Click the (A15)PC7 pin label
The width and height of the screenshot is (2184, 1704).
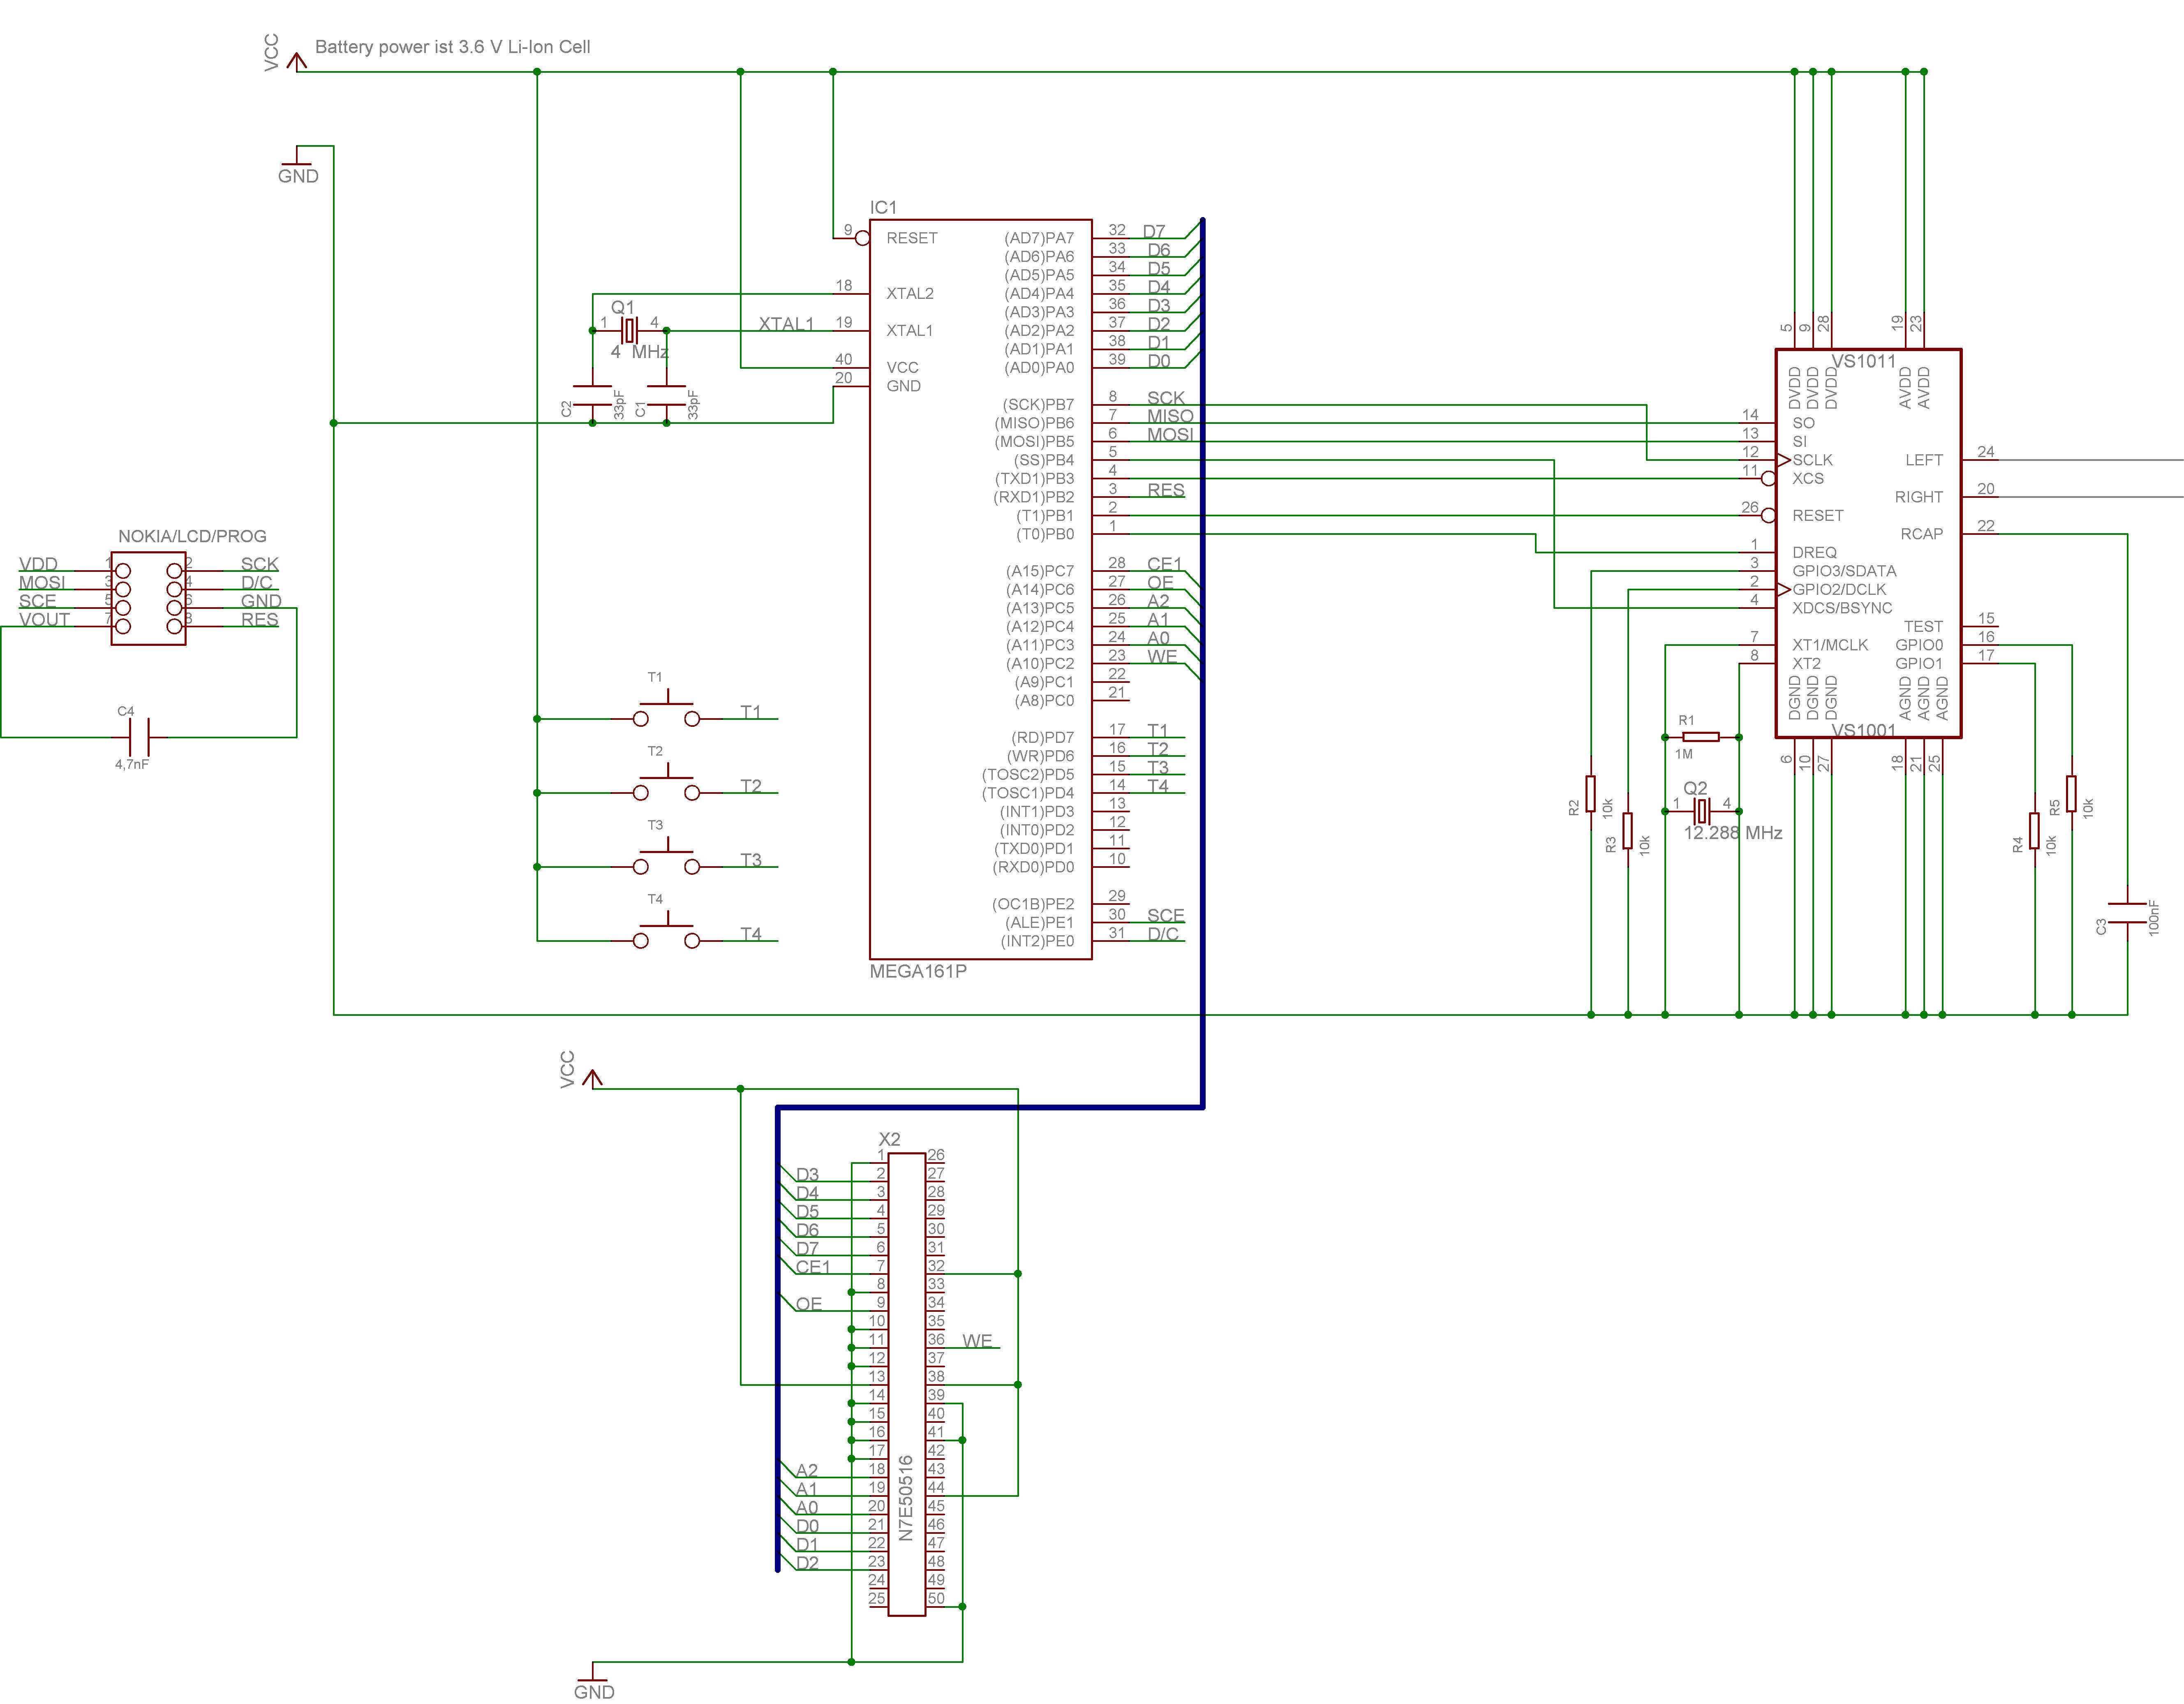pyautogui.click(x=1040, y=571)
